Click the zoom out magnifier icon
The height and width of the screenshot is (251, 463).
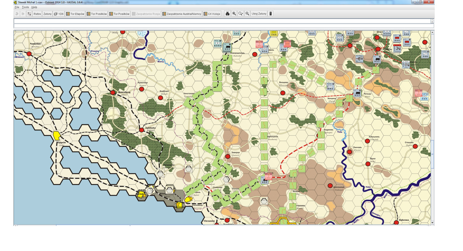click(247, 14)
